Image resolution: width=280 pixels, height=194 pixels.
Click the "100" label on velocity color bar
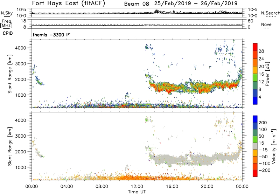point(263,130)
